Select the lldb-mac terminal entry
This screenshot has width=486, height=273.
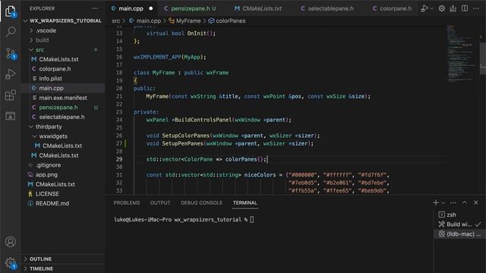point(459,234)
